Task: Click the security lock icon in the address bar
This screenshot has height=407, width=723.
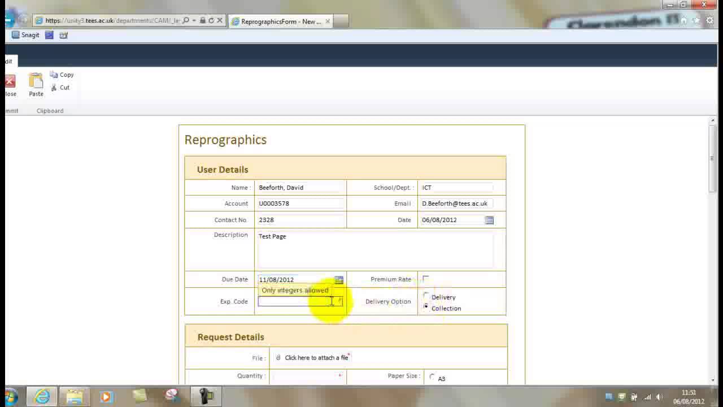Action: (203, 20)
